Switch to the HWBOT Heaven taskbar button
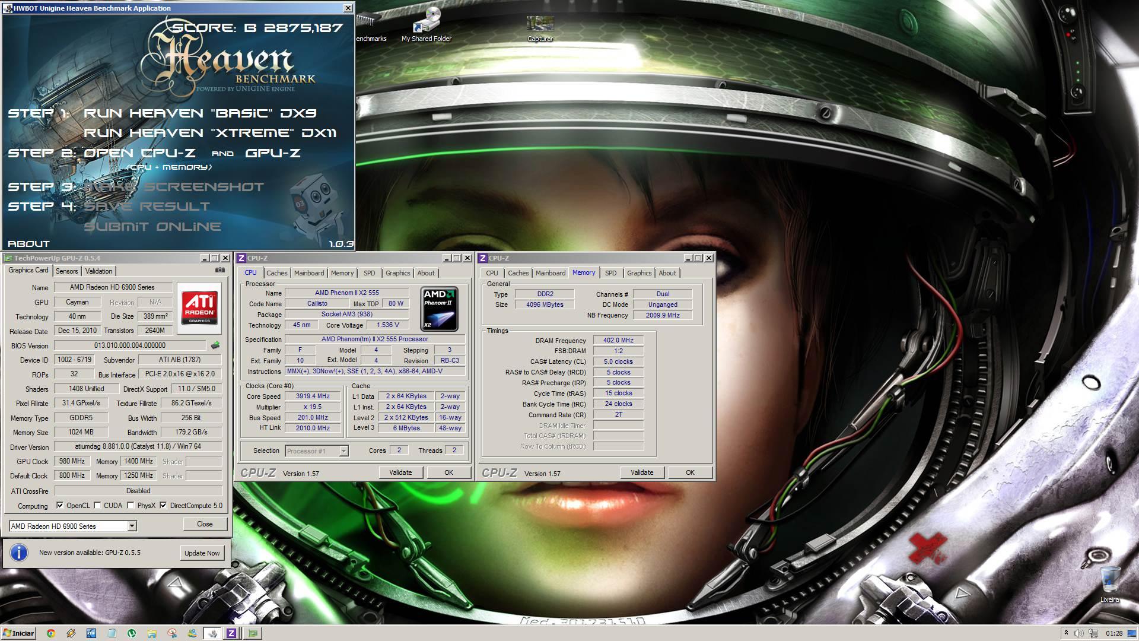Viewport: 1139px width, 641px height. tap(212, 633)
